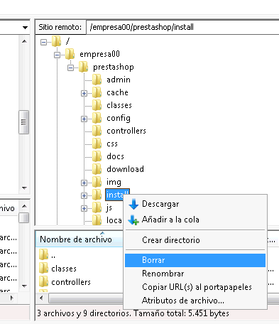The height and width of the screenshot is (324, 279).
Task: Select the admin folder in tree
Action: 119,80
